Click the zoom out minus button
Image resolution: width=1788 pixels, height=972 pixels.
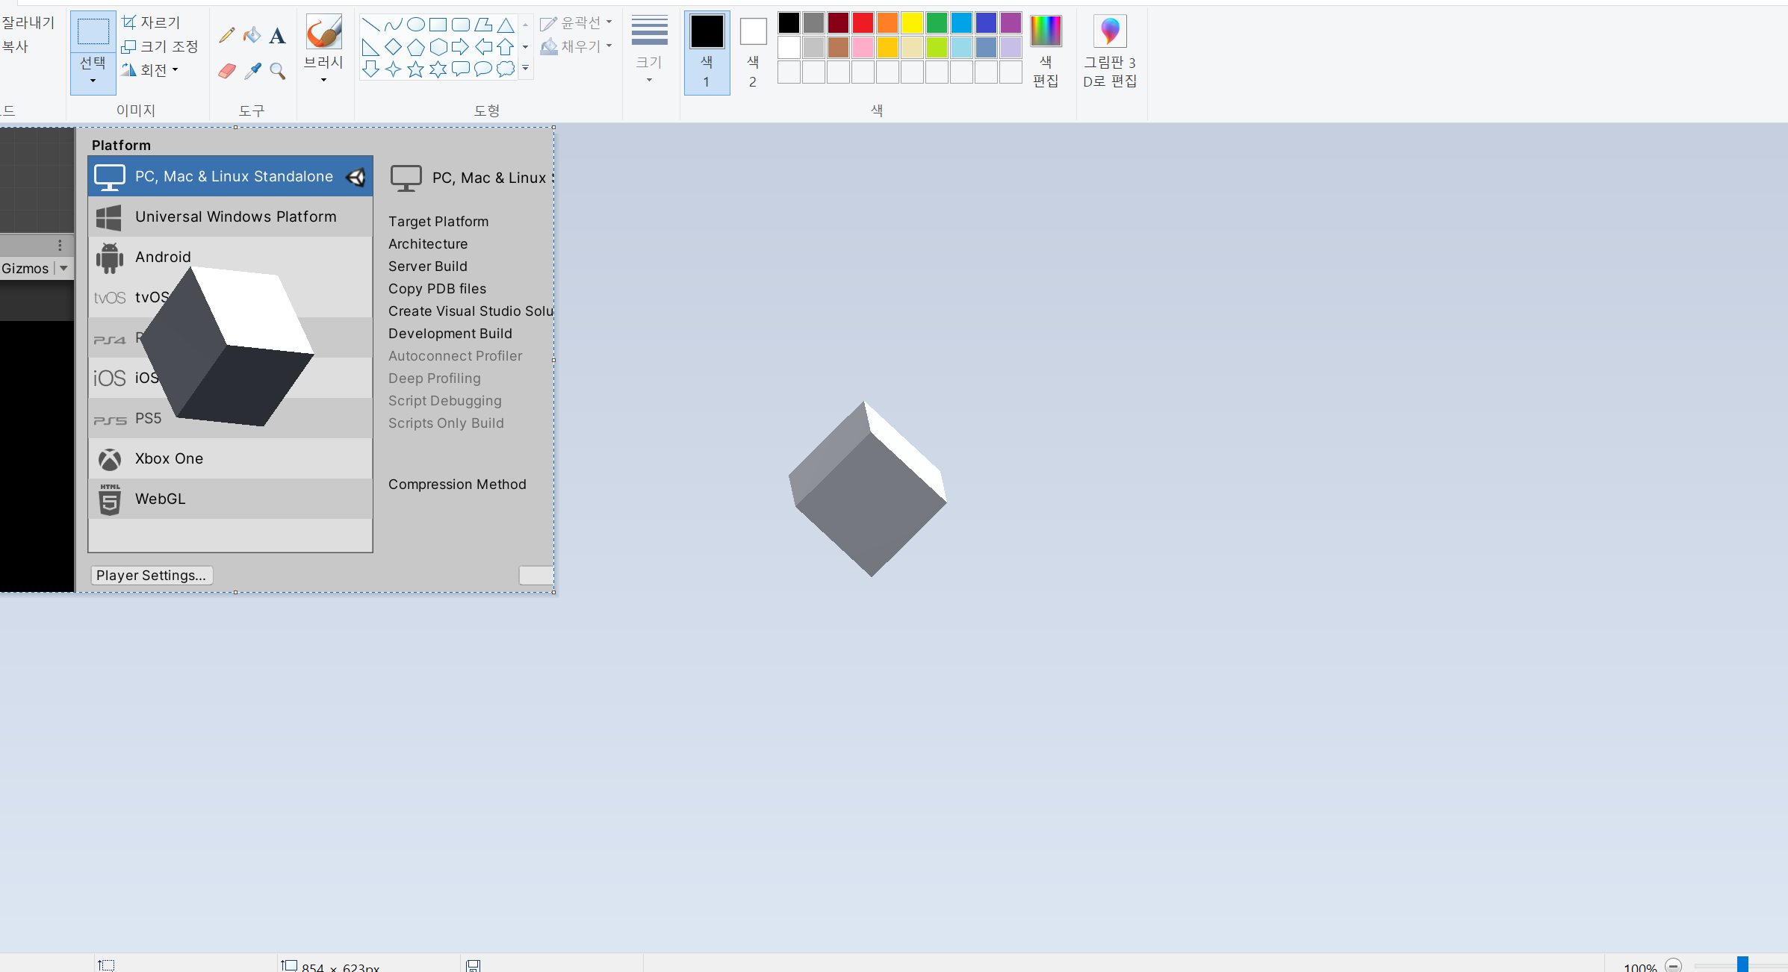[x=1674, y=965]
